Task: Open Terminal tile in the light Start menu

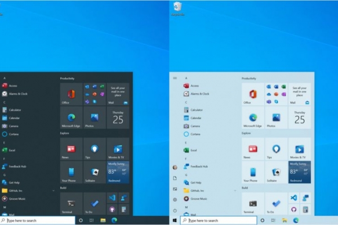Action: click(x=253, y=204)
